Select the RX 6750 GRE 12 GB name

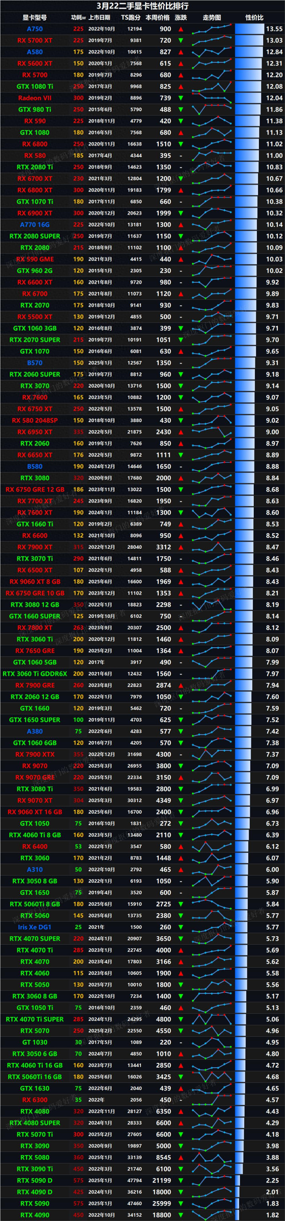click(x=34, y=490)
